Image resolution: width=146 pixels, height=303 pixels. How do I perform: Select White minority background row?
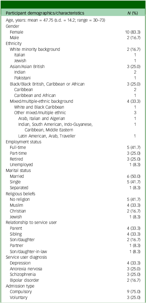point(73,49)
